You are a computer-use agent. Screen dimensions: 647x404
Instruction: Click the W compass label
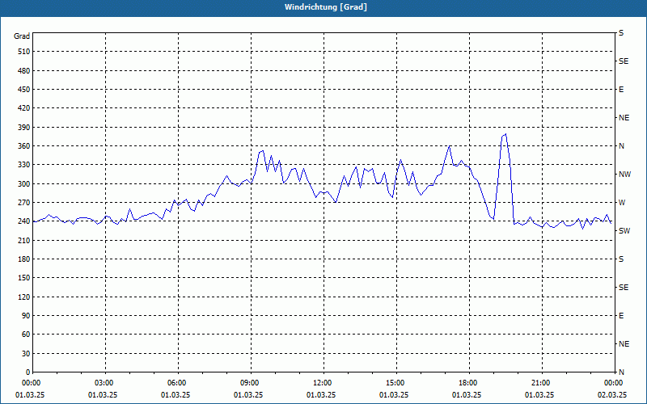(622, 203)
